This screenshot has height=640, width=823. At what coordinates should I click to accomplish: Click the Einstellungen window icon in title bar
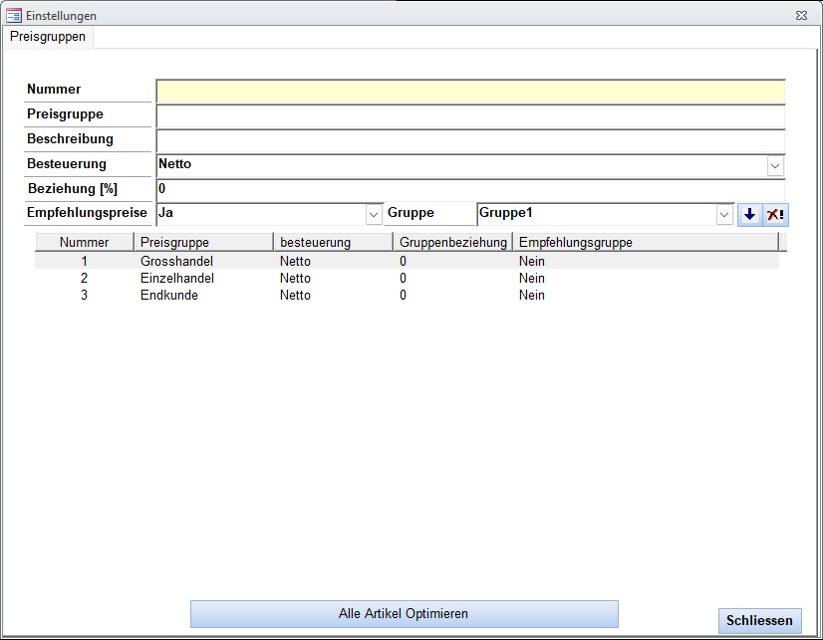pyautogui.click(x=14, y=16)
